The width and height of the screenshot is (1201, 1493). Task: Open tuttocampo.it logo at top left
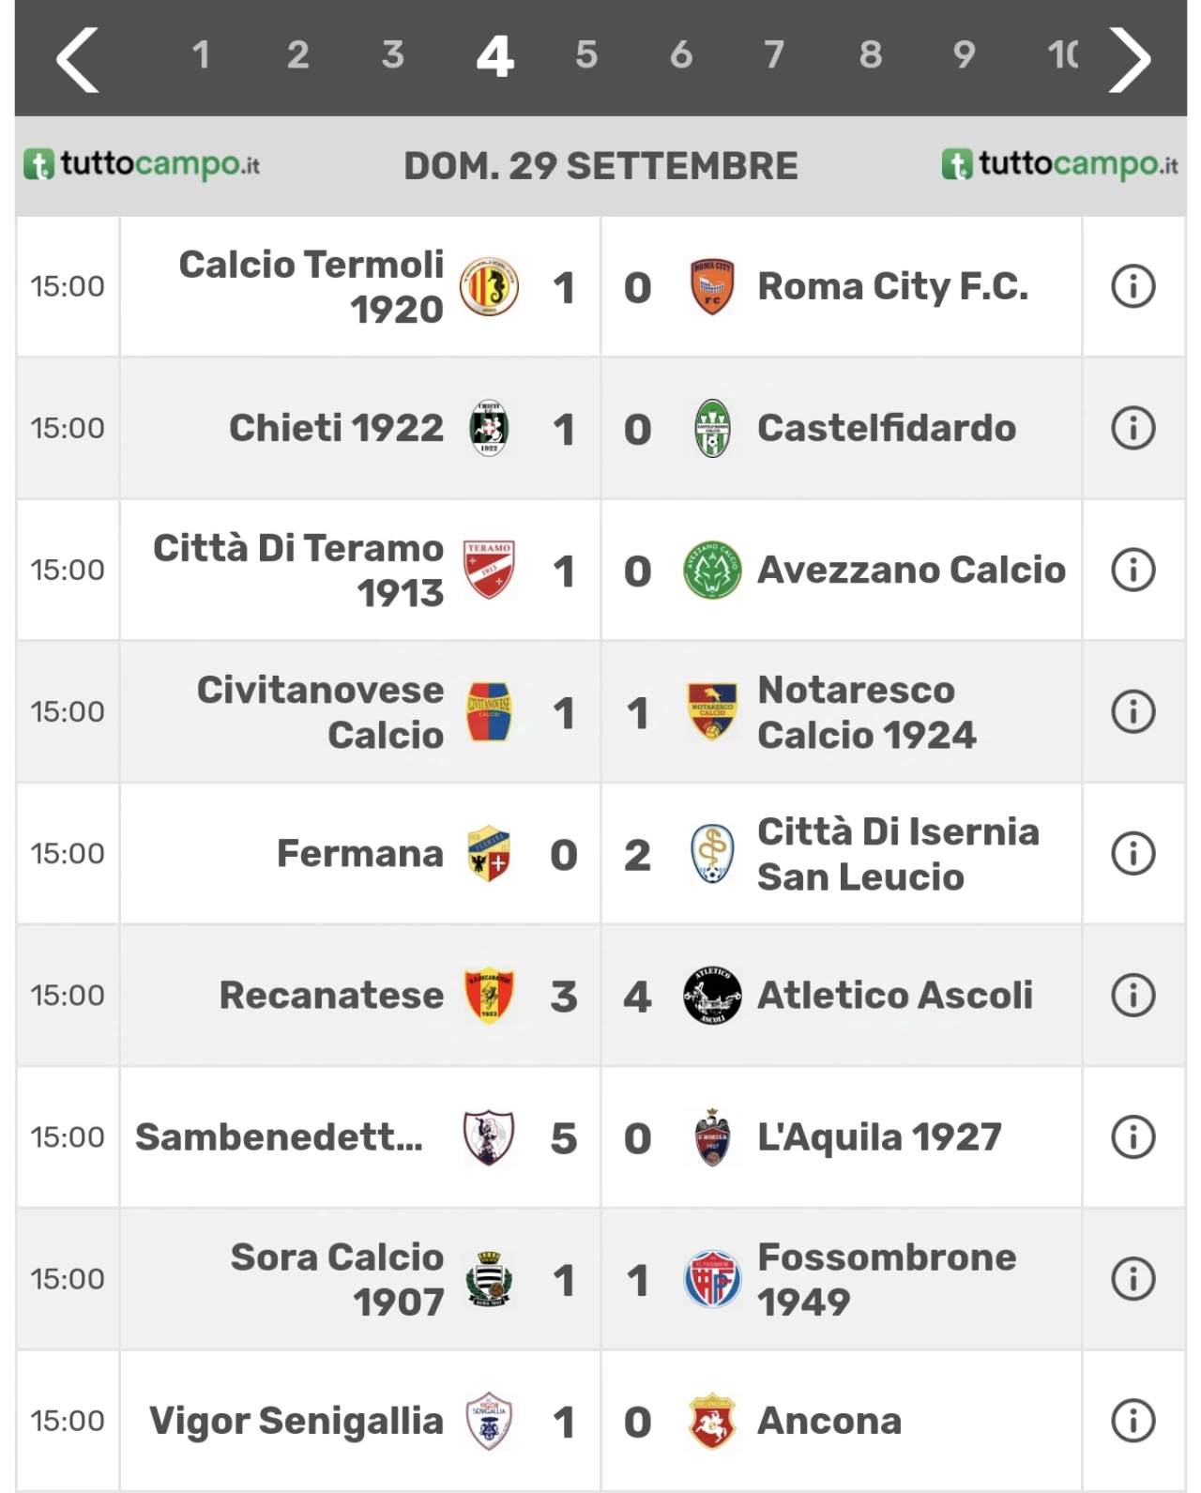coord(142,164)
